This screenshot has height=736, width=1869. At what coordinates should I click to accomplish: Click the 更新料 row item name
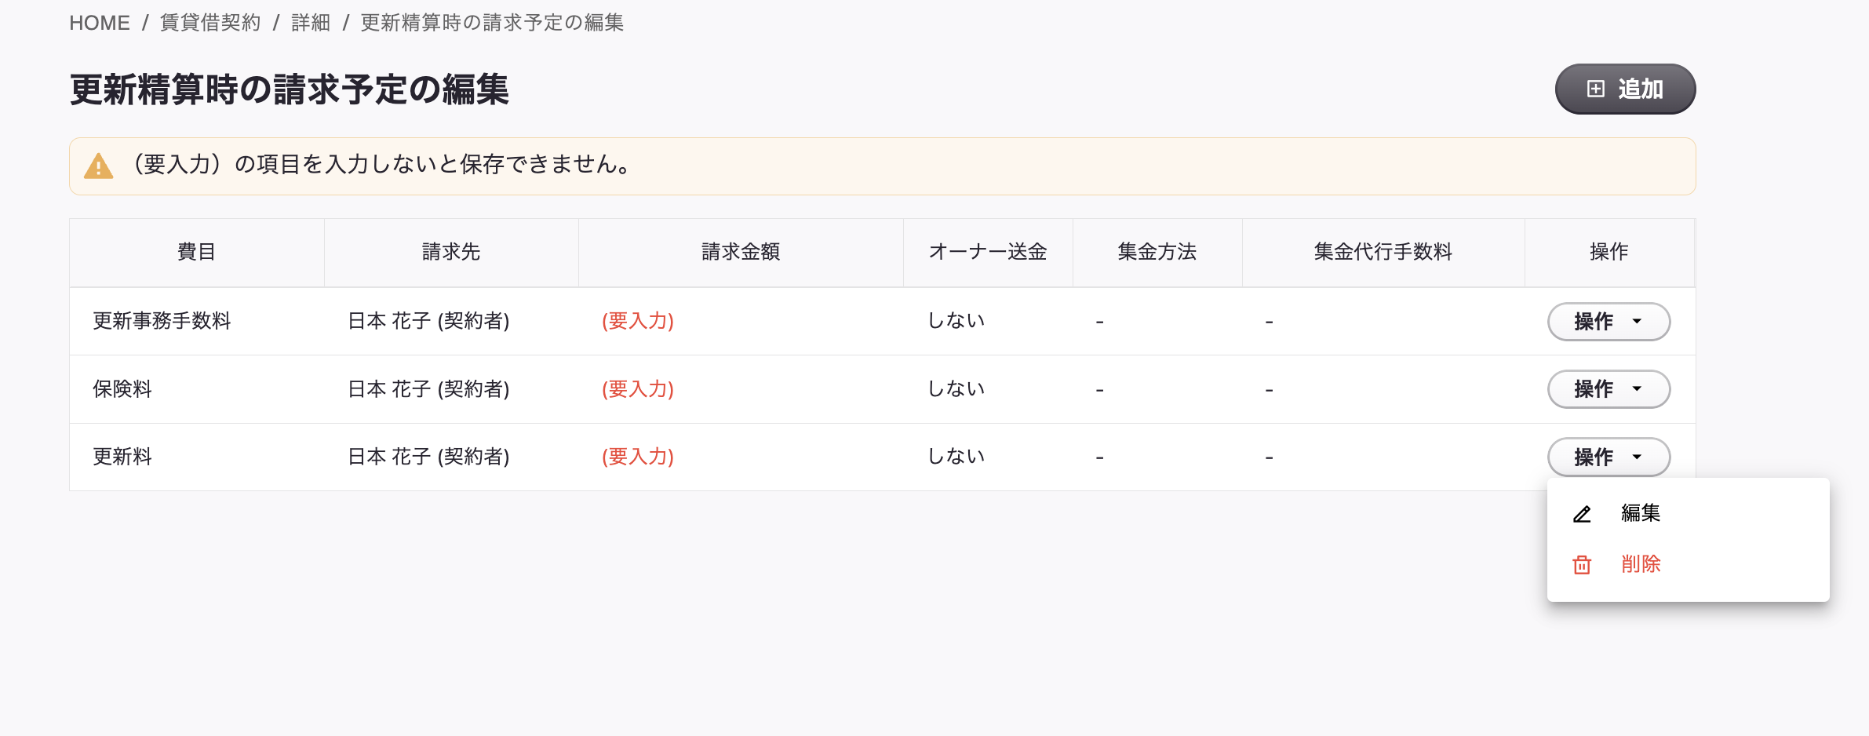(x=122, y=457)
